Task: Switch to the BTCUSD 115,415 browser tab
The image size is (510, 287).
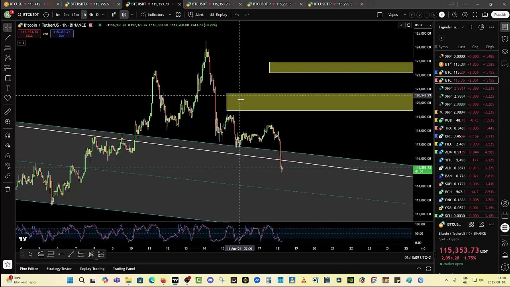Action: [x=31, y=4]
